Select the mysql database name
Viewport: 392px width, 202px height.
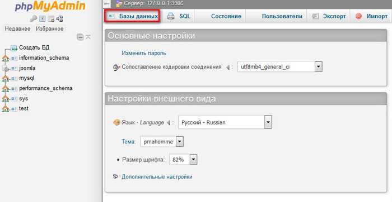coord(26,78)
